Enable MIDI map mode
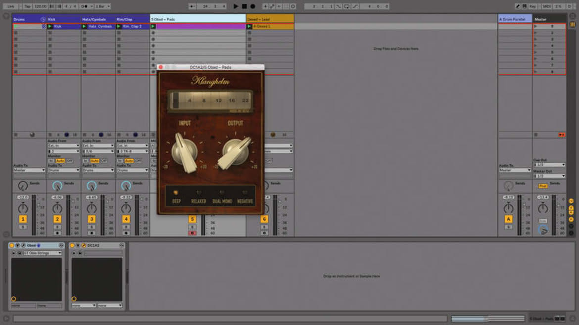Screen dimensions: 579x325 coord(547,6)
